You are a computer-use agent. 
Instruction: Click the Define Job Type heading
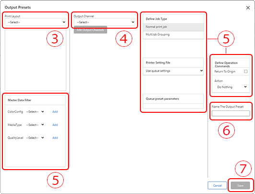click(156, 19)
